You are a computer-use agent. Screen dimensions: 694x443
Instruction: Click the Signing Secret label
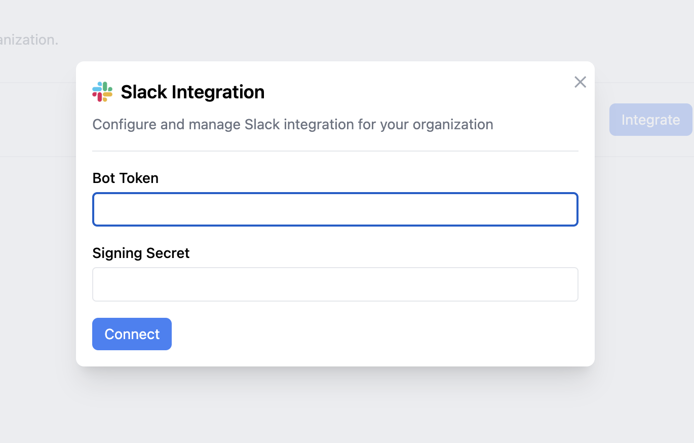tap(141, 253)
